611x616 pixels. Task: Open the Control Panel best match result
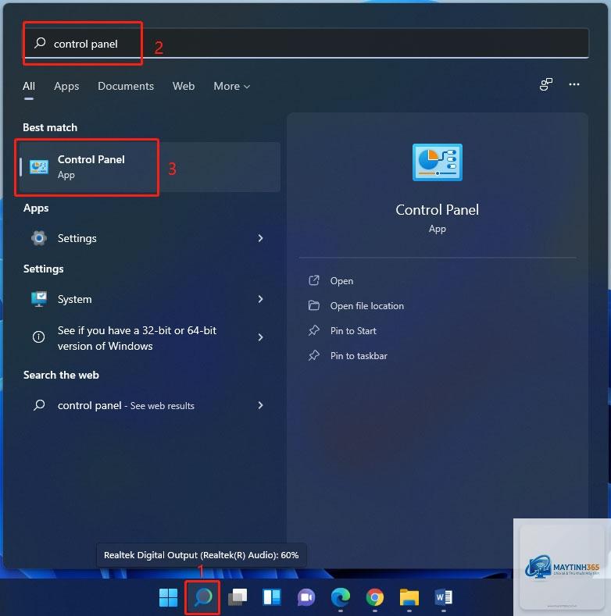(149, 167)
